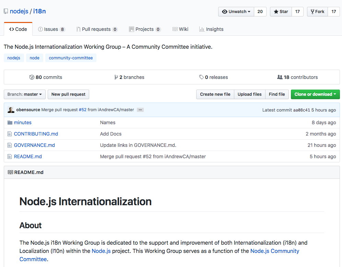The image size is (342, 267).
Task: Open 'Update links in GOVERNANCE.md.' commit message
Action: point(138,145)
